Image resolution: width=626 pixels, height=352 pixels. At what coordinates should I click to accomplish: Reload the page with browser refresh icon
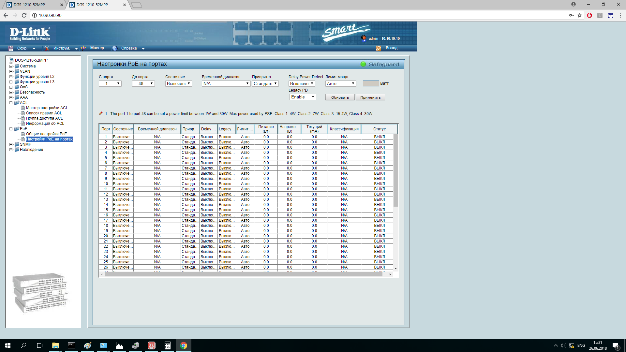(x=24, y=15)
